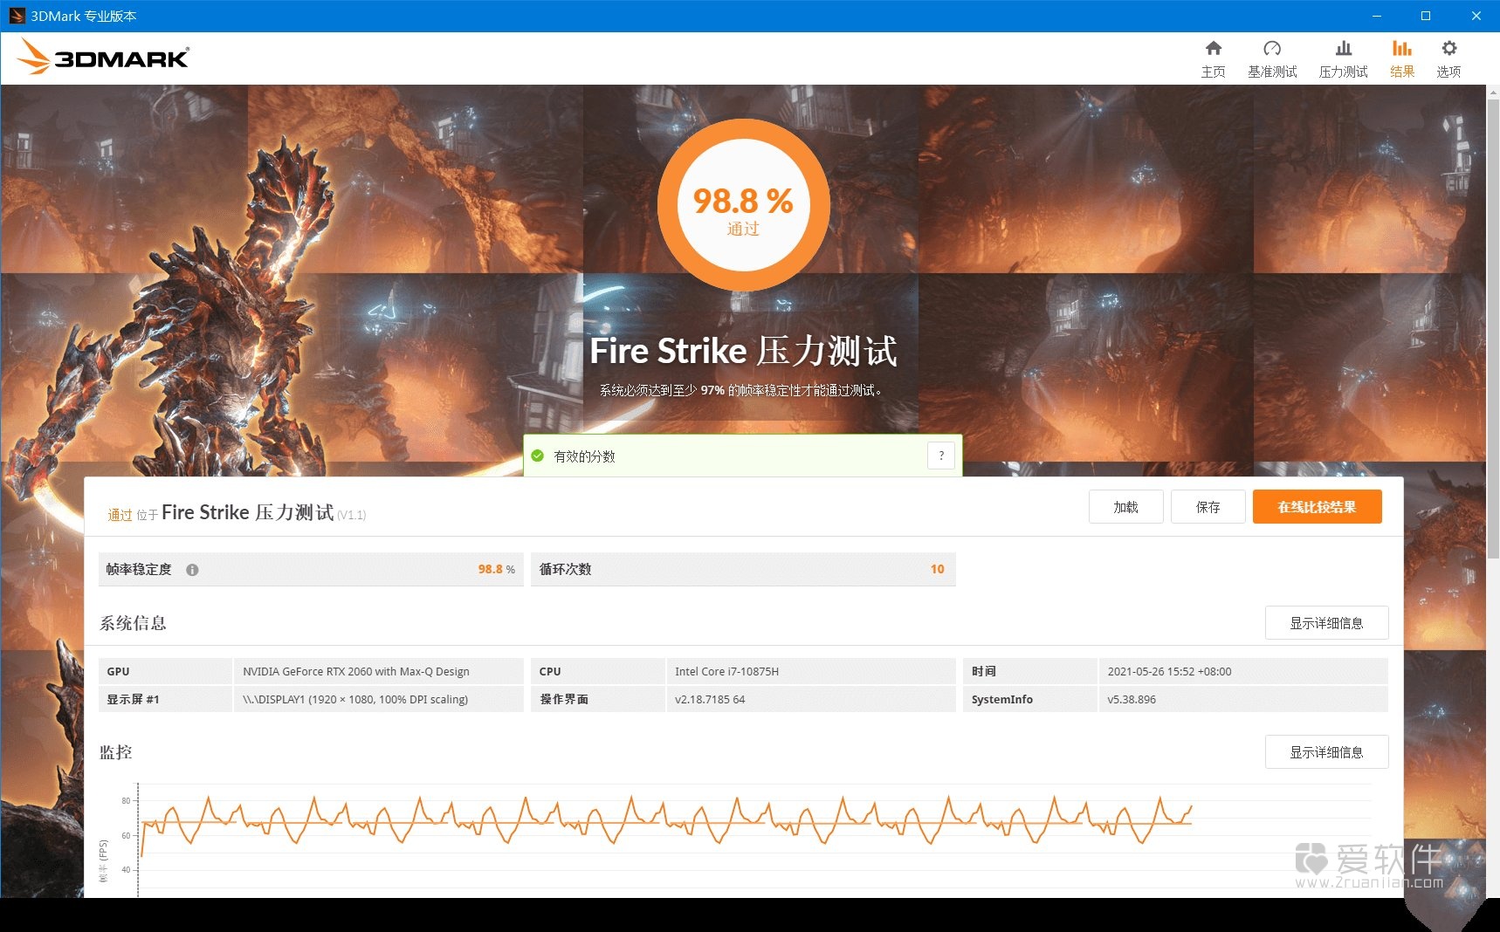The width and height of the screenshot is (1500, 932).
Task: Select the display value \\.\DISPLAY1 1920 × 1080
Action: (x=355, y=700)
